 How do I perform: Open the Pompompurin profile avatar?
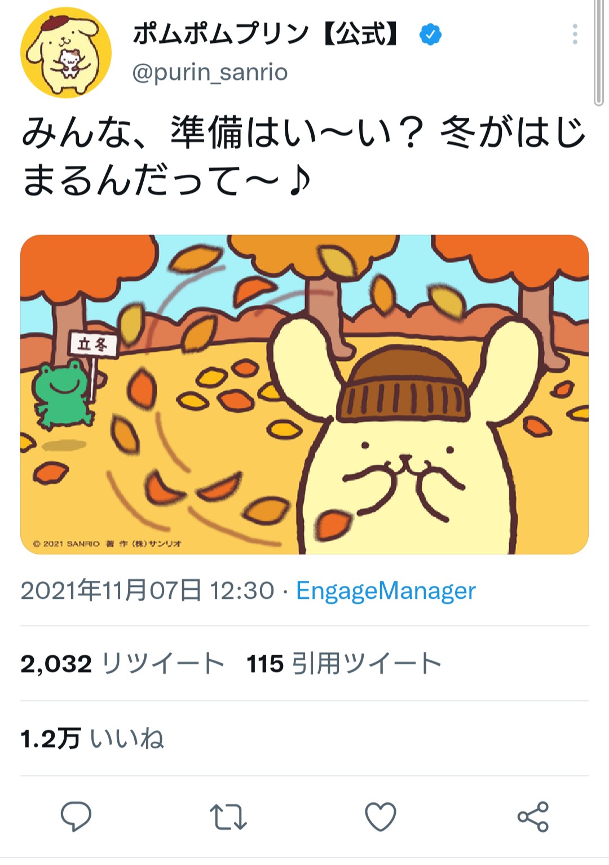66,52
